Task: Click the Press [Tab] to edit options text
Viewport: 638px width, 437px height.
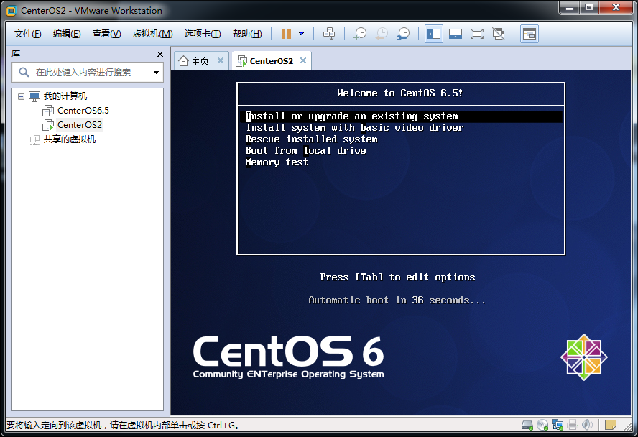Action: [397, 277]
